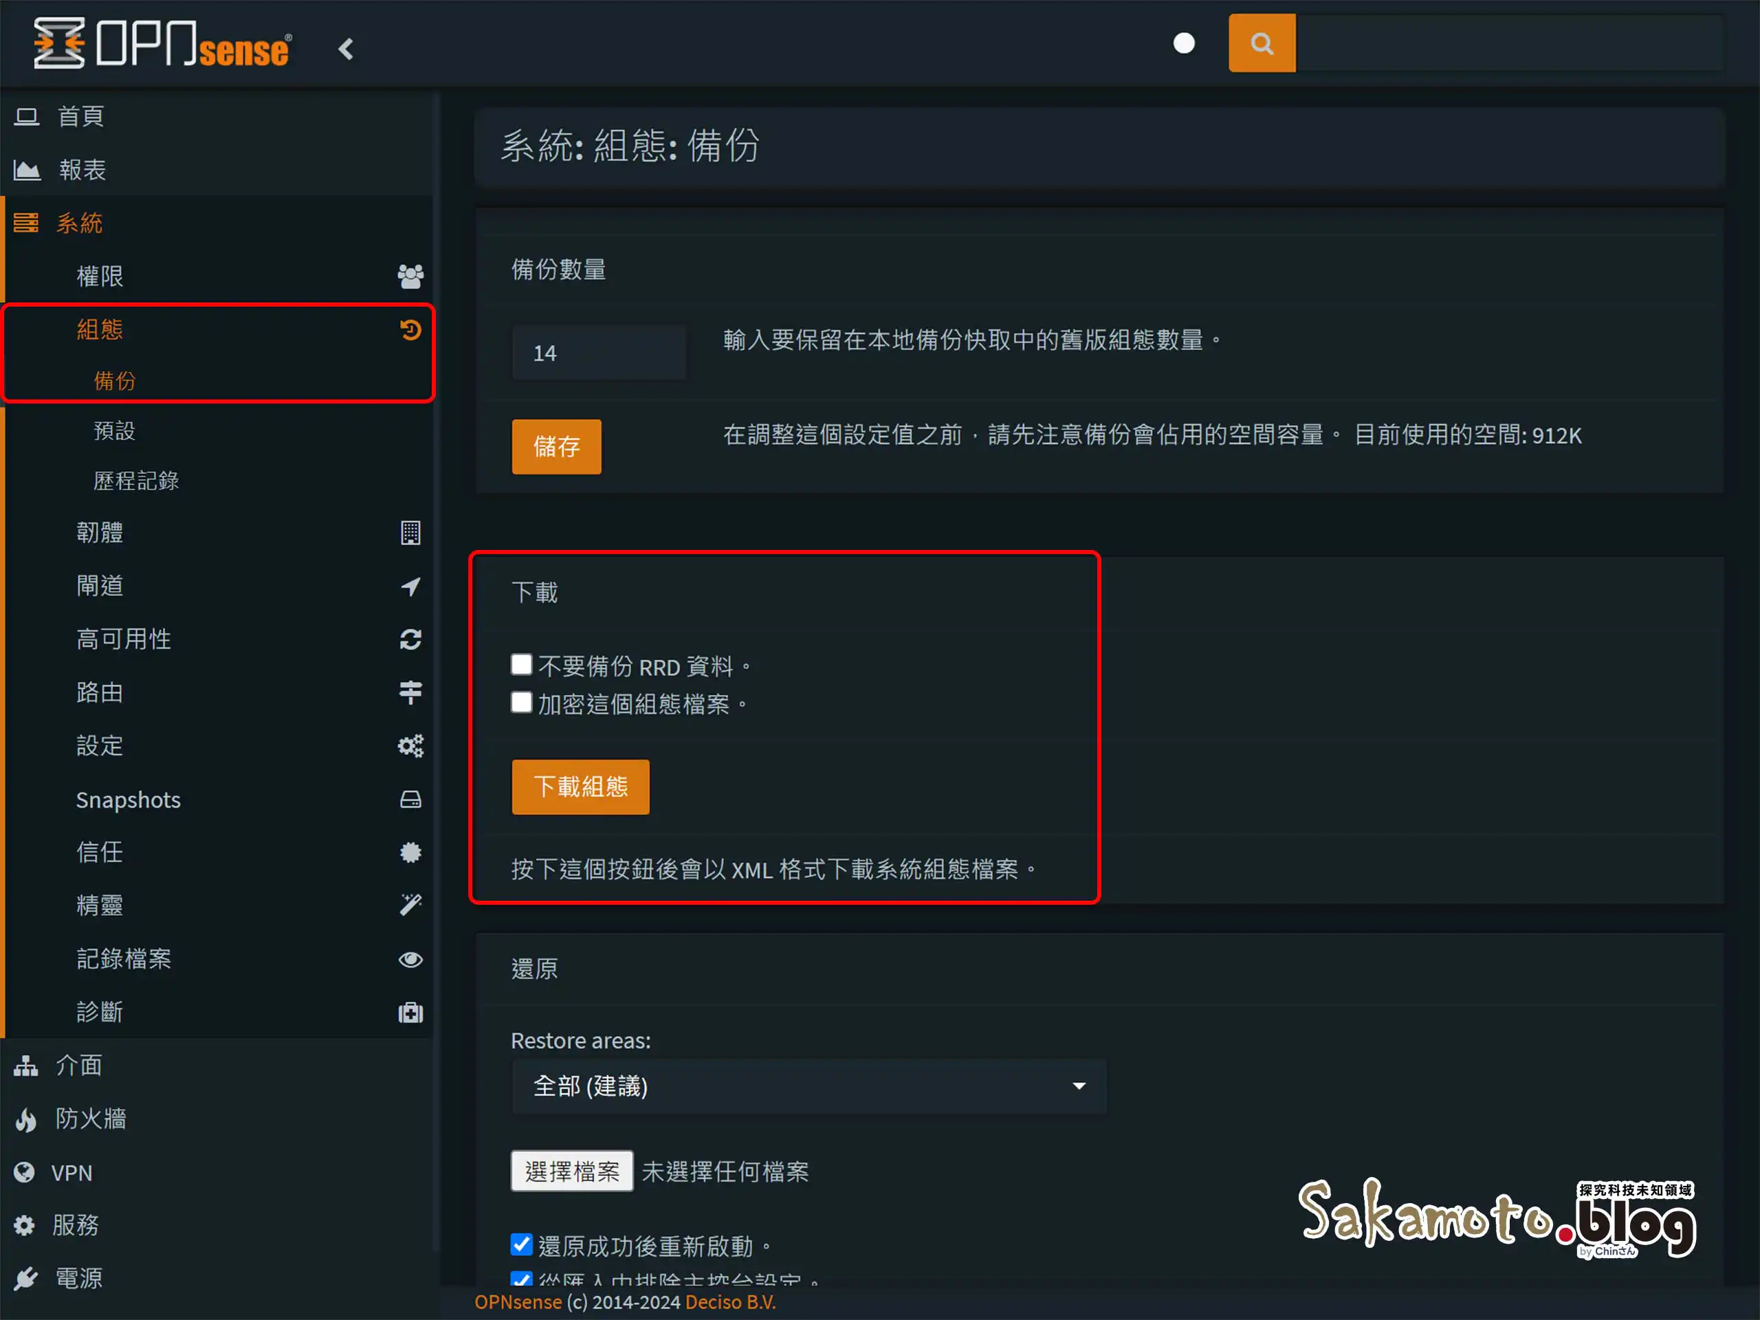Select Snapshots in the sidebar
This screenshot has height=1320, width=1760.
coord(128,800)
